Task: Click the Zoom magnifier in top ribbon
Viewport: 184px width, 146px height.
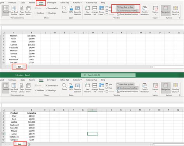Action: pos(64,9)
